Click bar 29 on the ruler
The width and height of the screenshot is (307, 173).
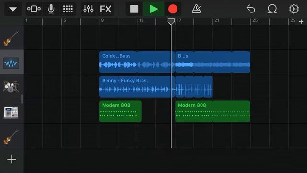(293, 20)
